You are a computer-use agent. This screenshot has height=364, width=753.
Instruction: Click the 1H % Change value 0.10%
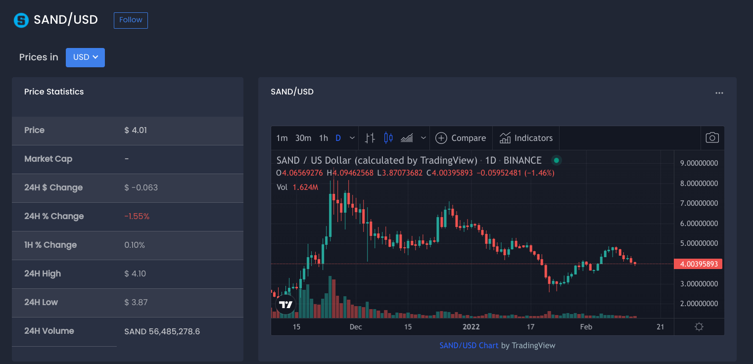click(x=135, y=245)
